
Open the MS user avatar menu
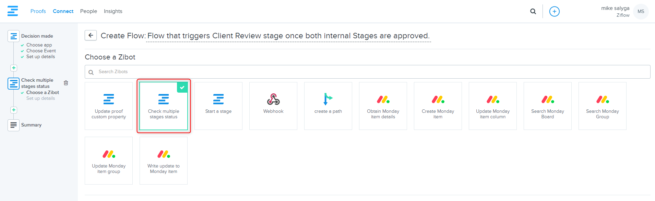[641, 11]
